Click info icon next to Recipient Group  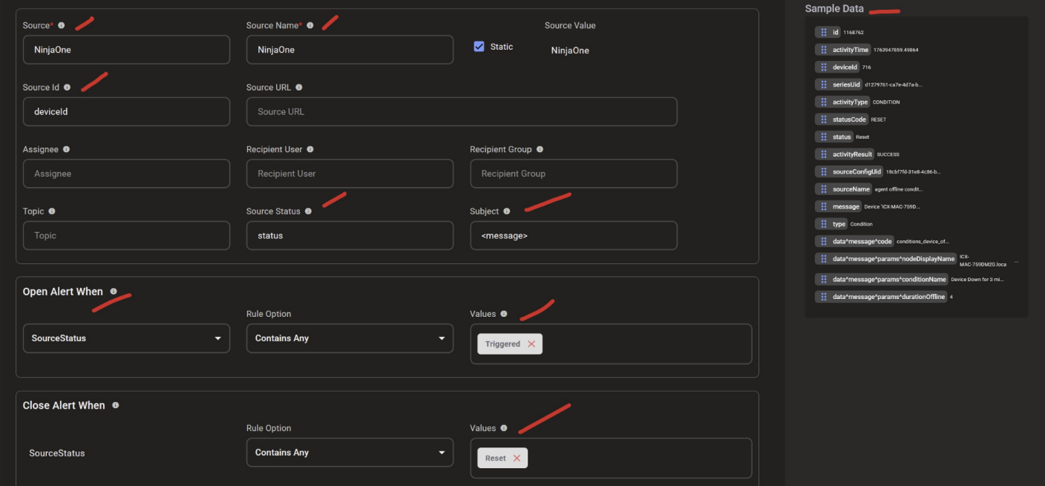click(540, 149)
